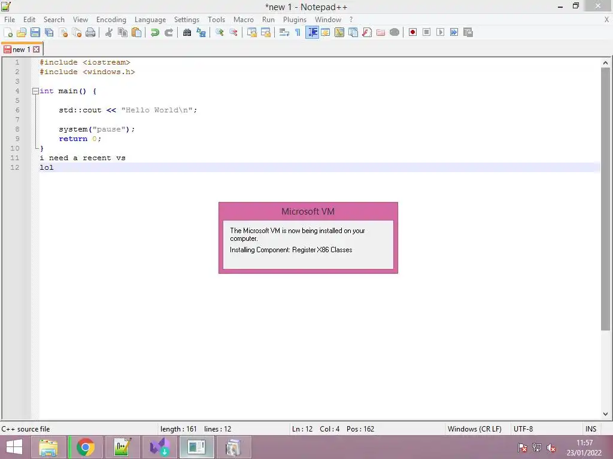Open the Windows Start button
613x459 pixels.
(x=14, y=447)
